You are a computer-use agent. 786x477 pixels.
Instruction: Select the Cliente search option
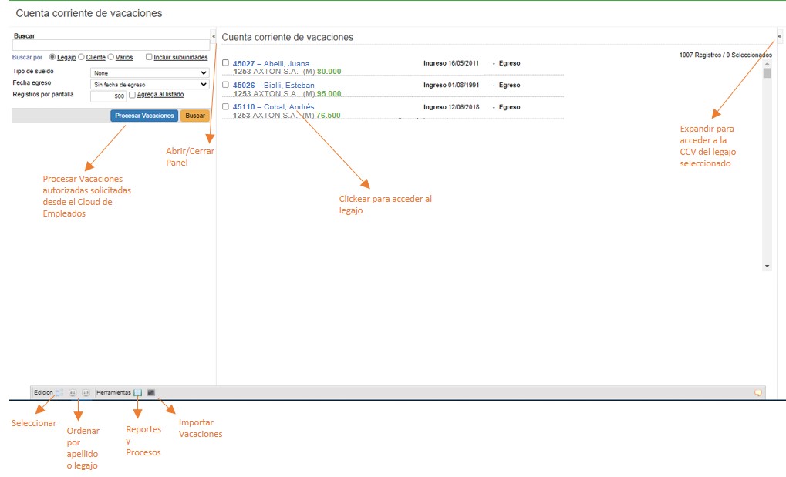(81, 57)
